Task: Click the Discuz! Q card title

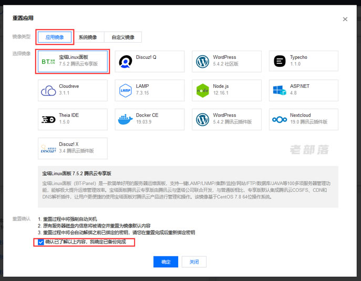Action: click(x=146, y=57)
